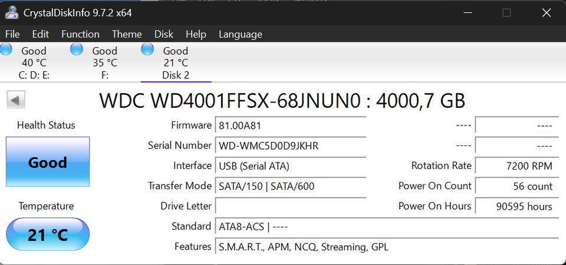
Task: Open the Function menu
Action: (x=80, y=34)
